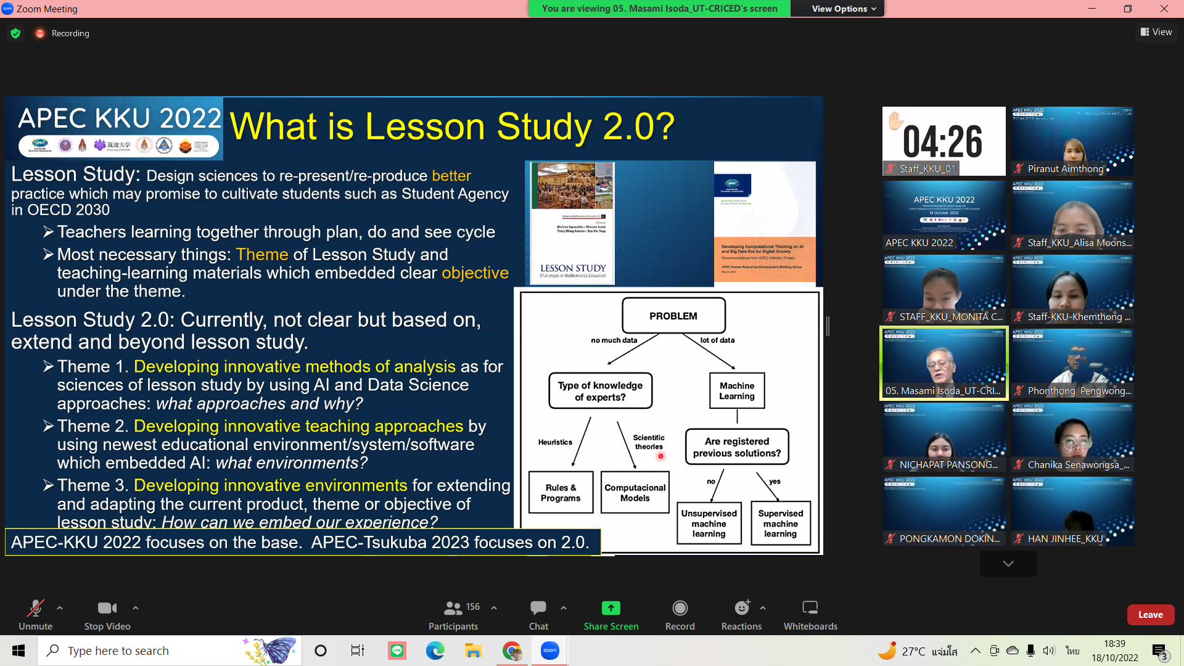
Task: Open the Reactions menu icon
Action: pyautogui.click(x=741, y=609)
